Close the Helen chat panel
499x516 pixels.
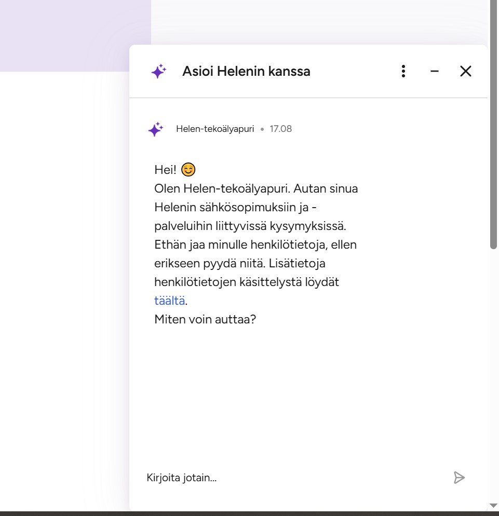[x=465, y=71]
